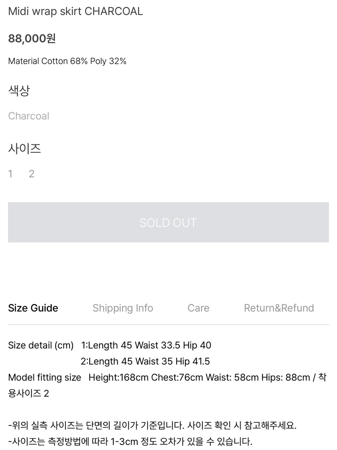
Task: Click the Model fitting size label
Action: (x=45, y=377)
